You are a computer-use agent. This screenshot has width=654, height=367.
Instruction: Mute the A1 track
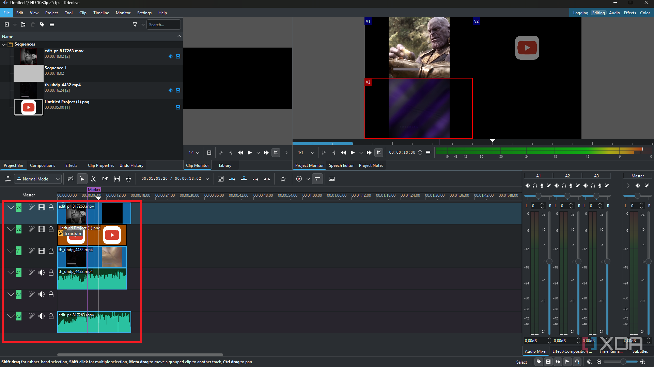coord(42,273)
